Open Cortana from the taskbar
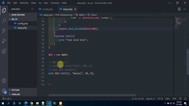The image size is (189, 106). [x=14, y=103]
